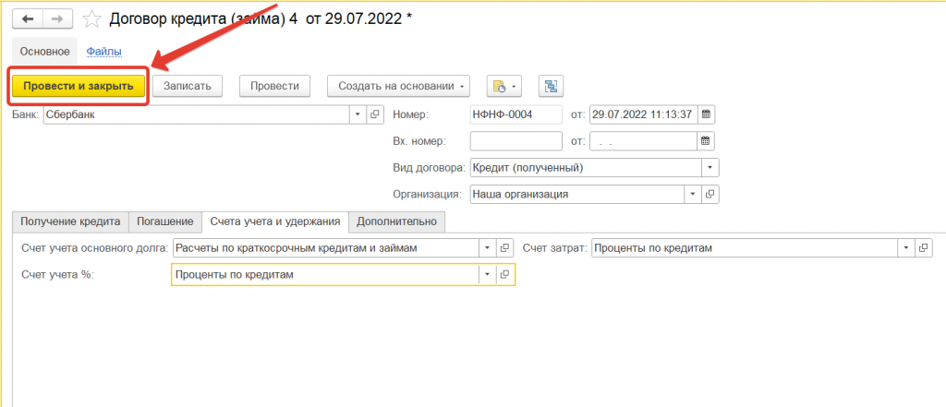The height and width of the screenshot is (407, 946).
Task: Switch to the Получение кредита tab
Action: [x=70, y=221]
